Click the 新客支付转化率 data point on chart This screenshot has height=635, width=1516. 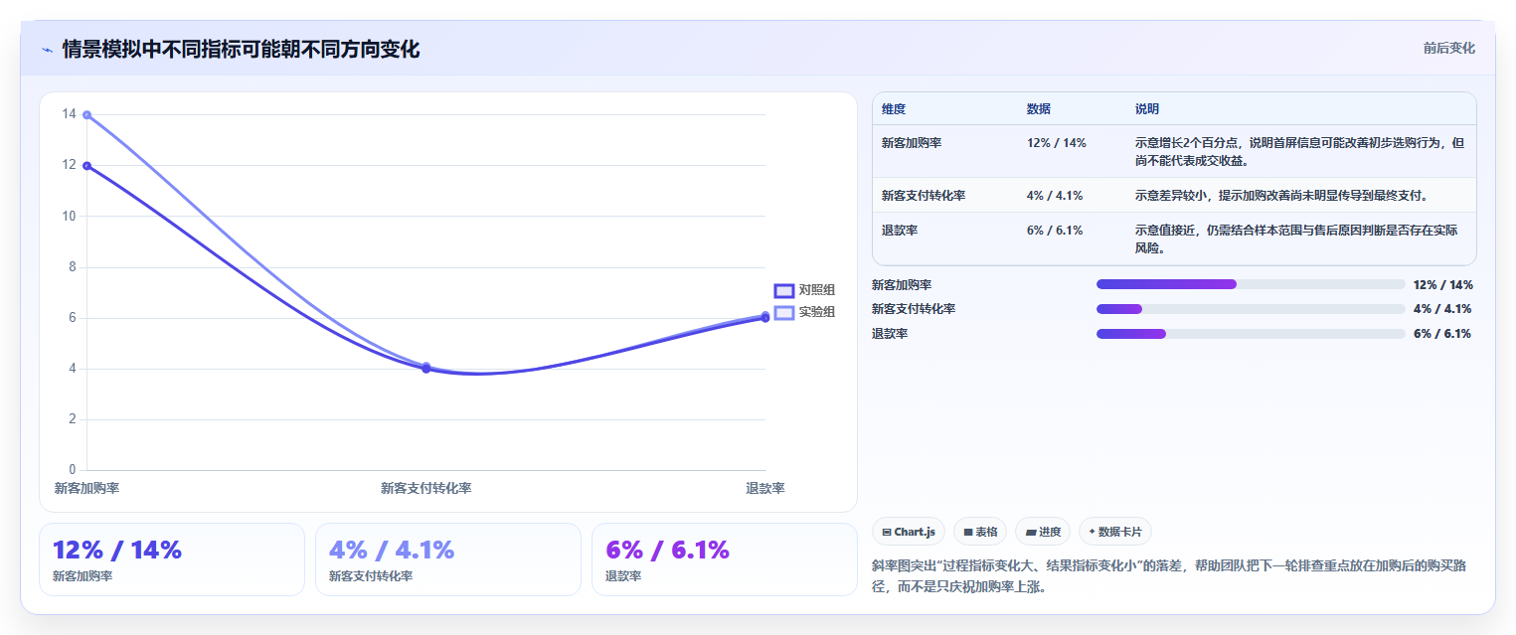[426, 368]
